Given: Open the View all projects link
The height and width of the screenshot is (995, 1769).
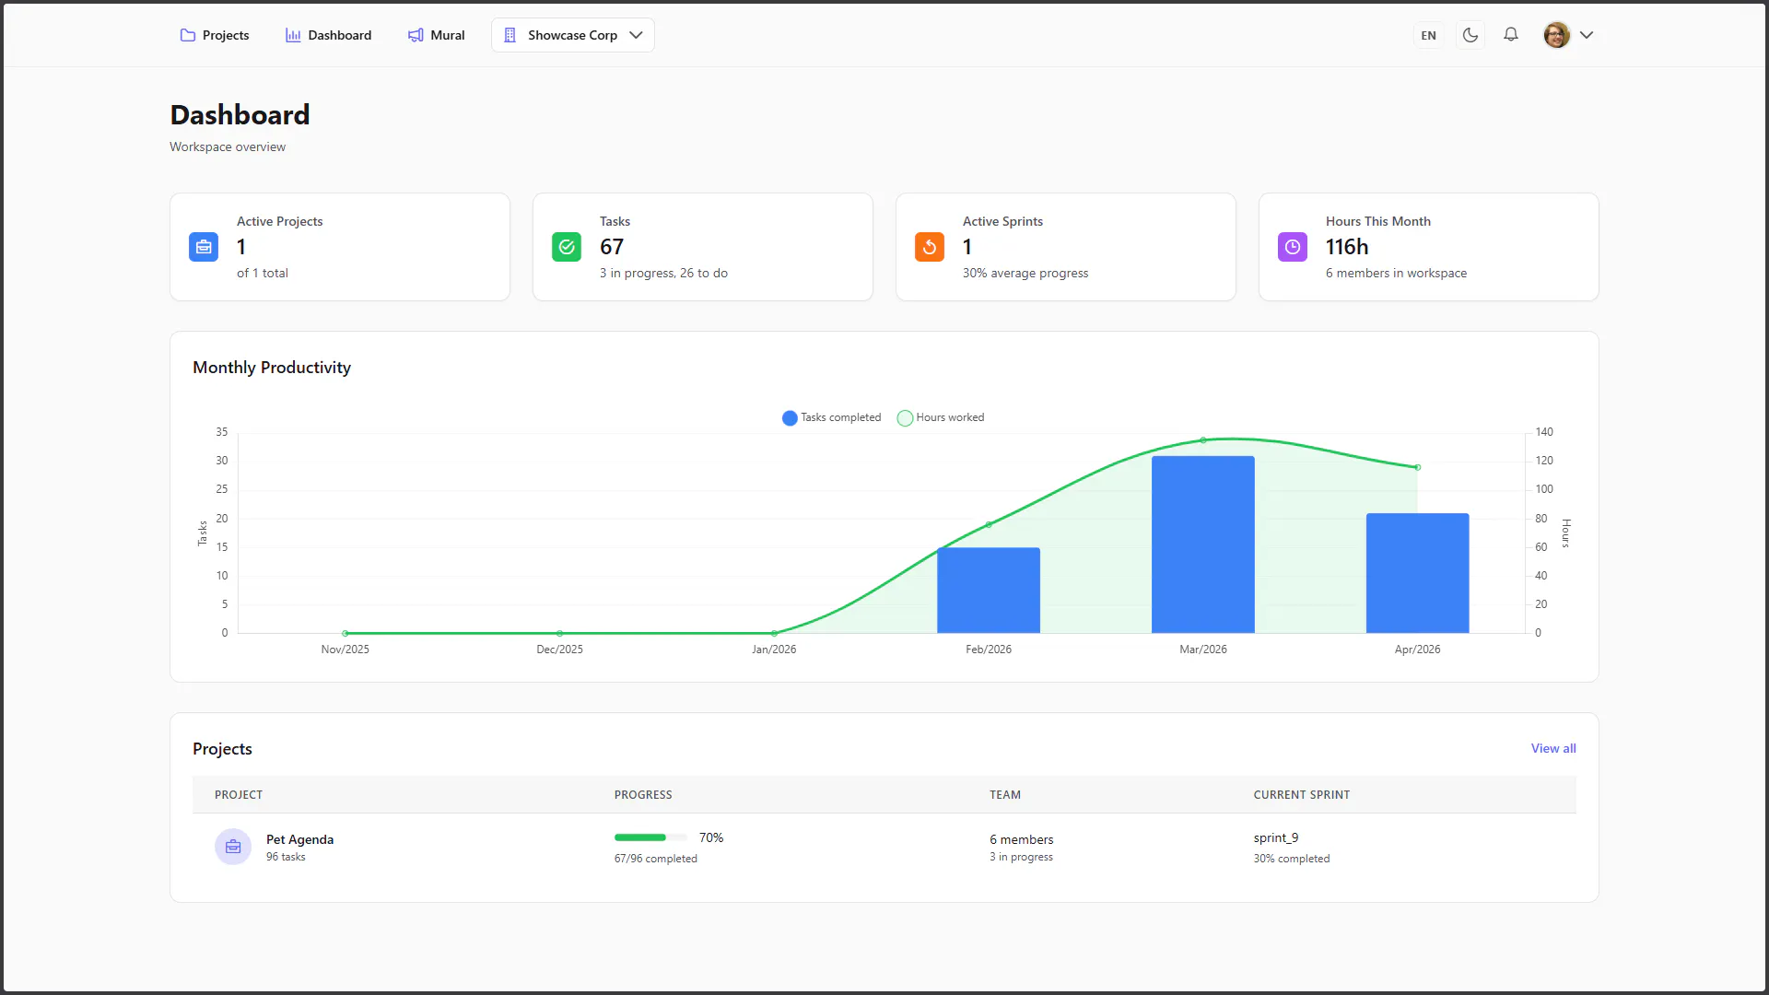Looking at the screenshot, I should (x=1553, y=748).
